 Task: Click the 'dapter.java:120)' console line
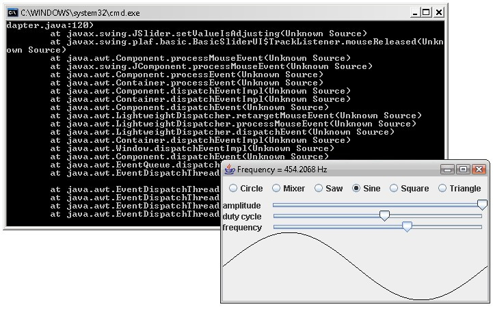[50, 25]
